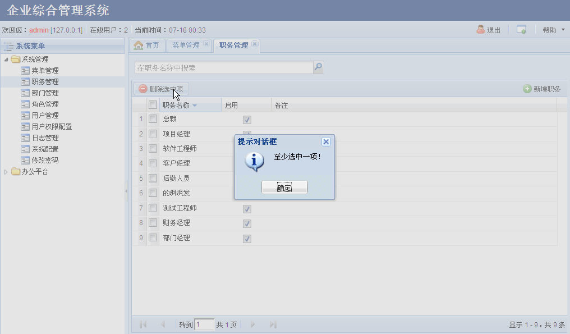Click the 确定 button in dialog
This screenshot has width=570, height=334.
tap(284, 187)
